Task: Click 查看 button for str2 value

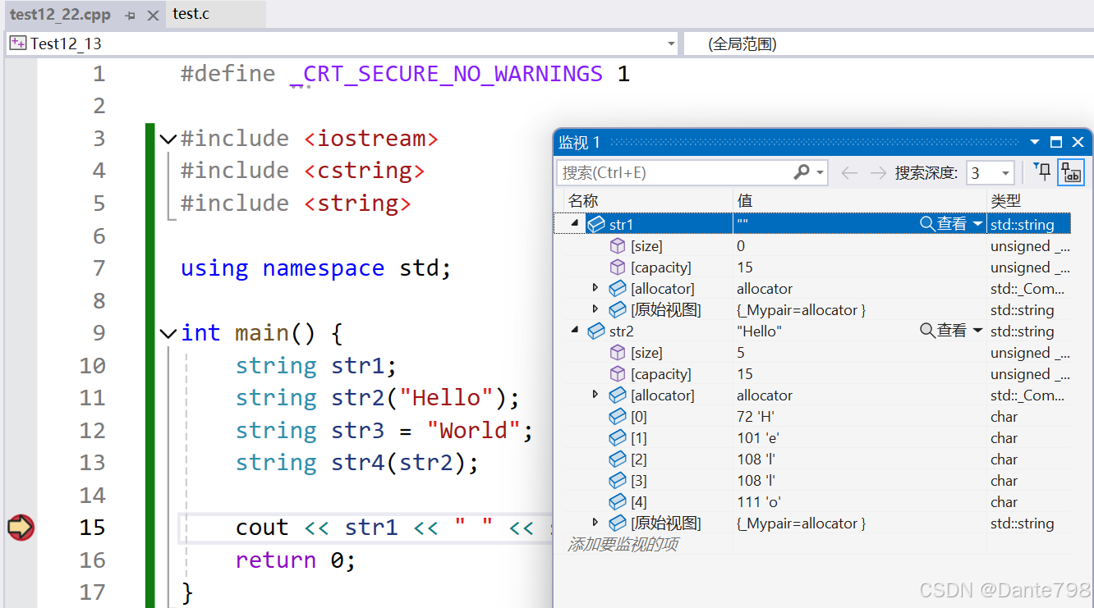Action: coord(943,331)
